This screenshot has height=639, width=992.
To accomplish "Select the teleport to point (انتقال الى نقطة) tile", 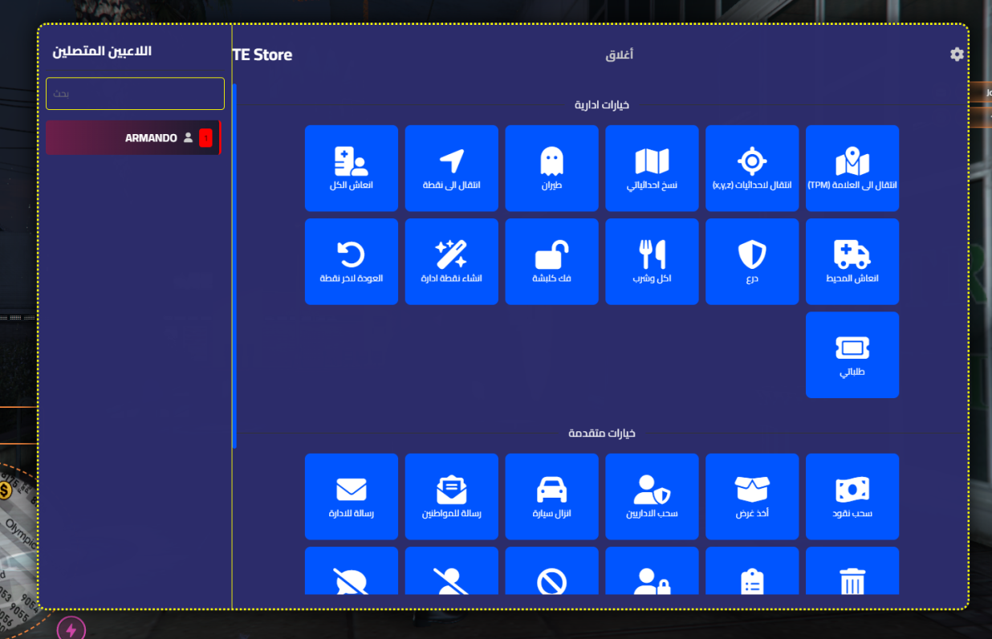I will point(452,169).
